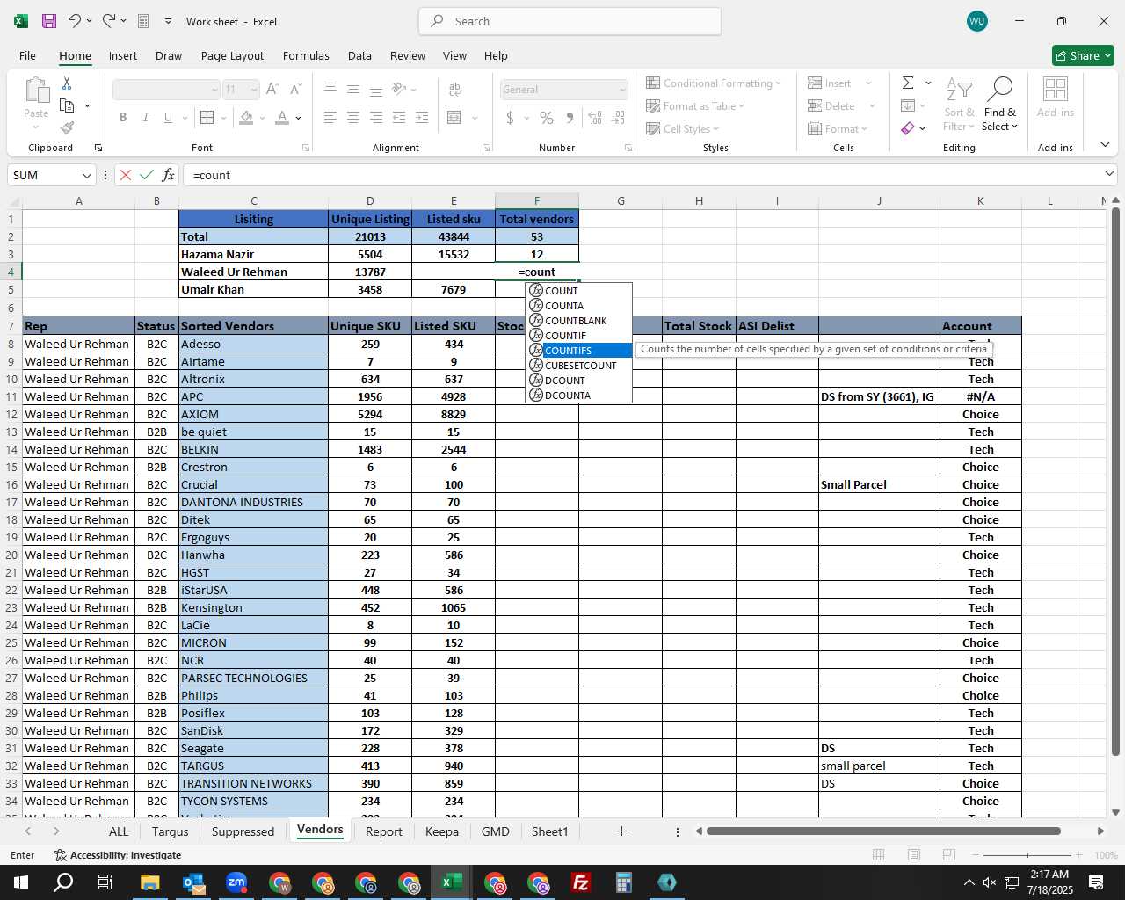Click the Percent Style icon
The height and width of the screenshot is (900, 1125).
coord(547,117)
